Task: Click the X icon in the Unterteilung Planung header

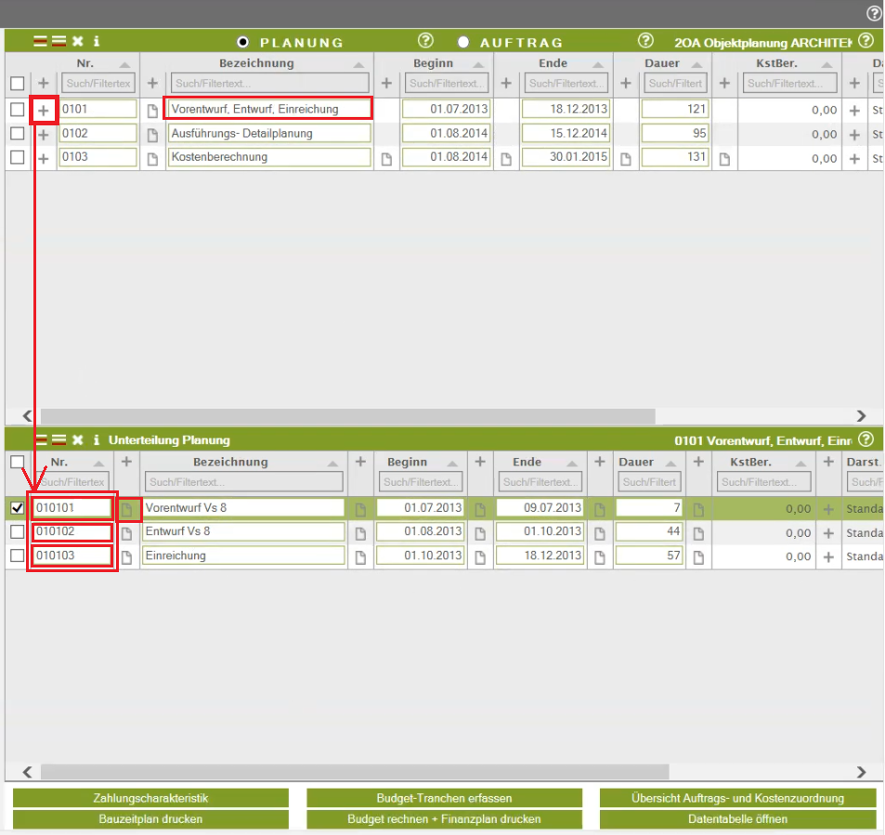Action: click(78, 439)
